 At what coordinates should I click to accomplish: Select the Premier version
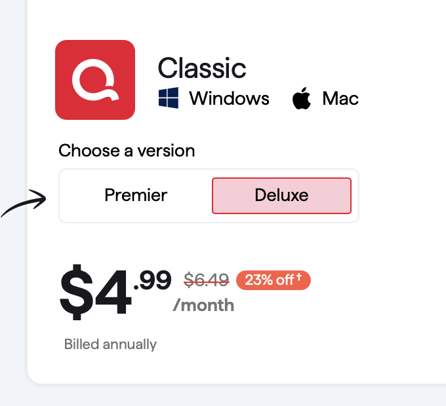click(136, 195)
